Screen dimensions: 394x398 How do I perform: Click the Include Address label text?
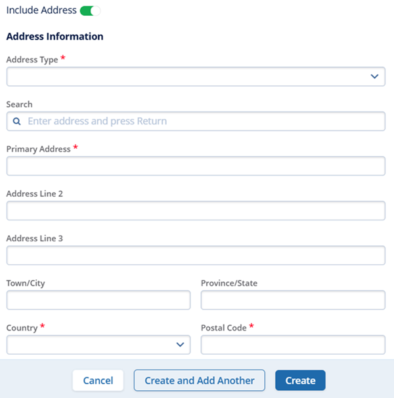pyautogui.click(x=41, y=10)
